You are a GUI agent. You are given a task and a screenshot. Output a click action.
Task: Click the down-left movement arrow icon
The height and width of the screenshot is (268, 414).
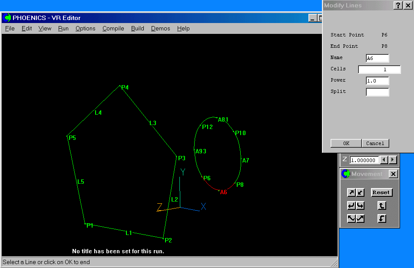351,218
